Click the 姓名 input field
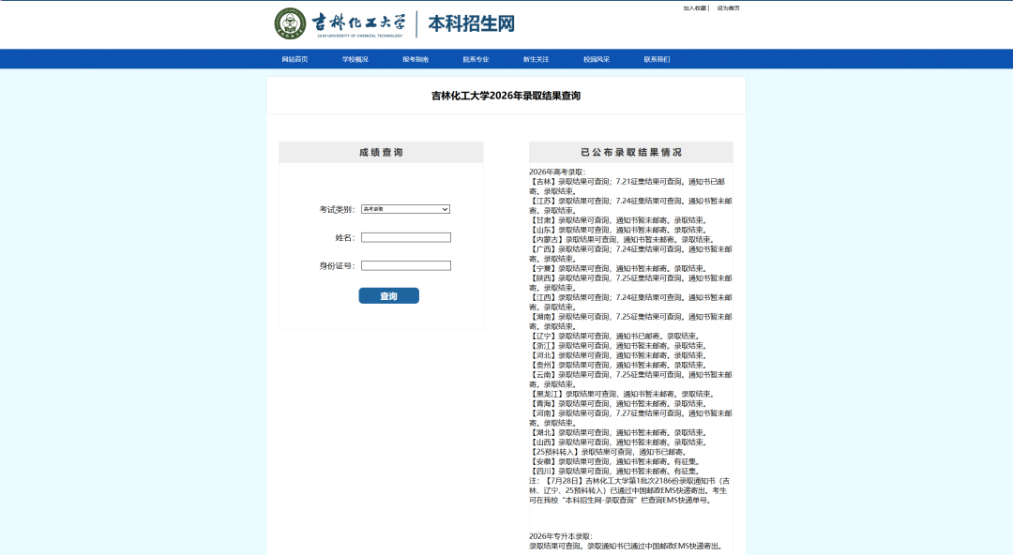This screenshot has width=1013, height=555. (406, 238)
